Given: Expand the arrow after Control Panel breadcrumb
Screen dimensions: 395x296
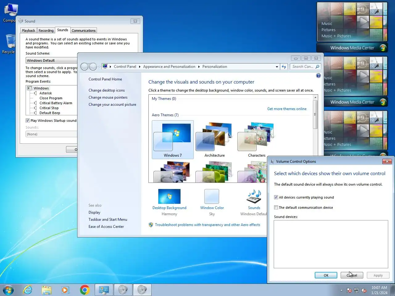Looking at the screenshot, I should (139, 67).
